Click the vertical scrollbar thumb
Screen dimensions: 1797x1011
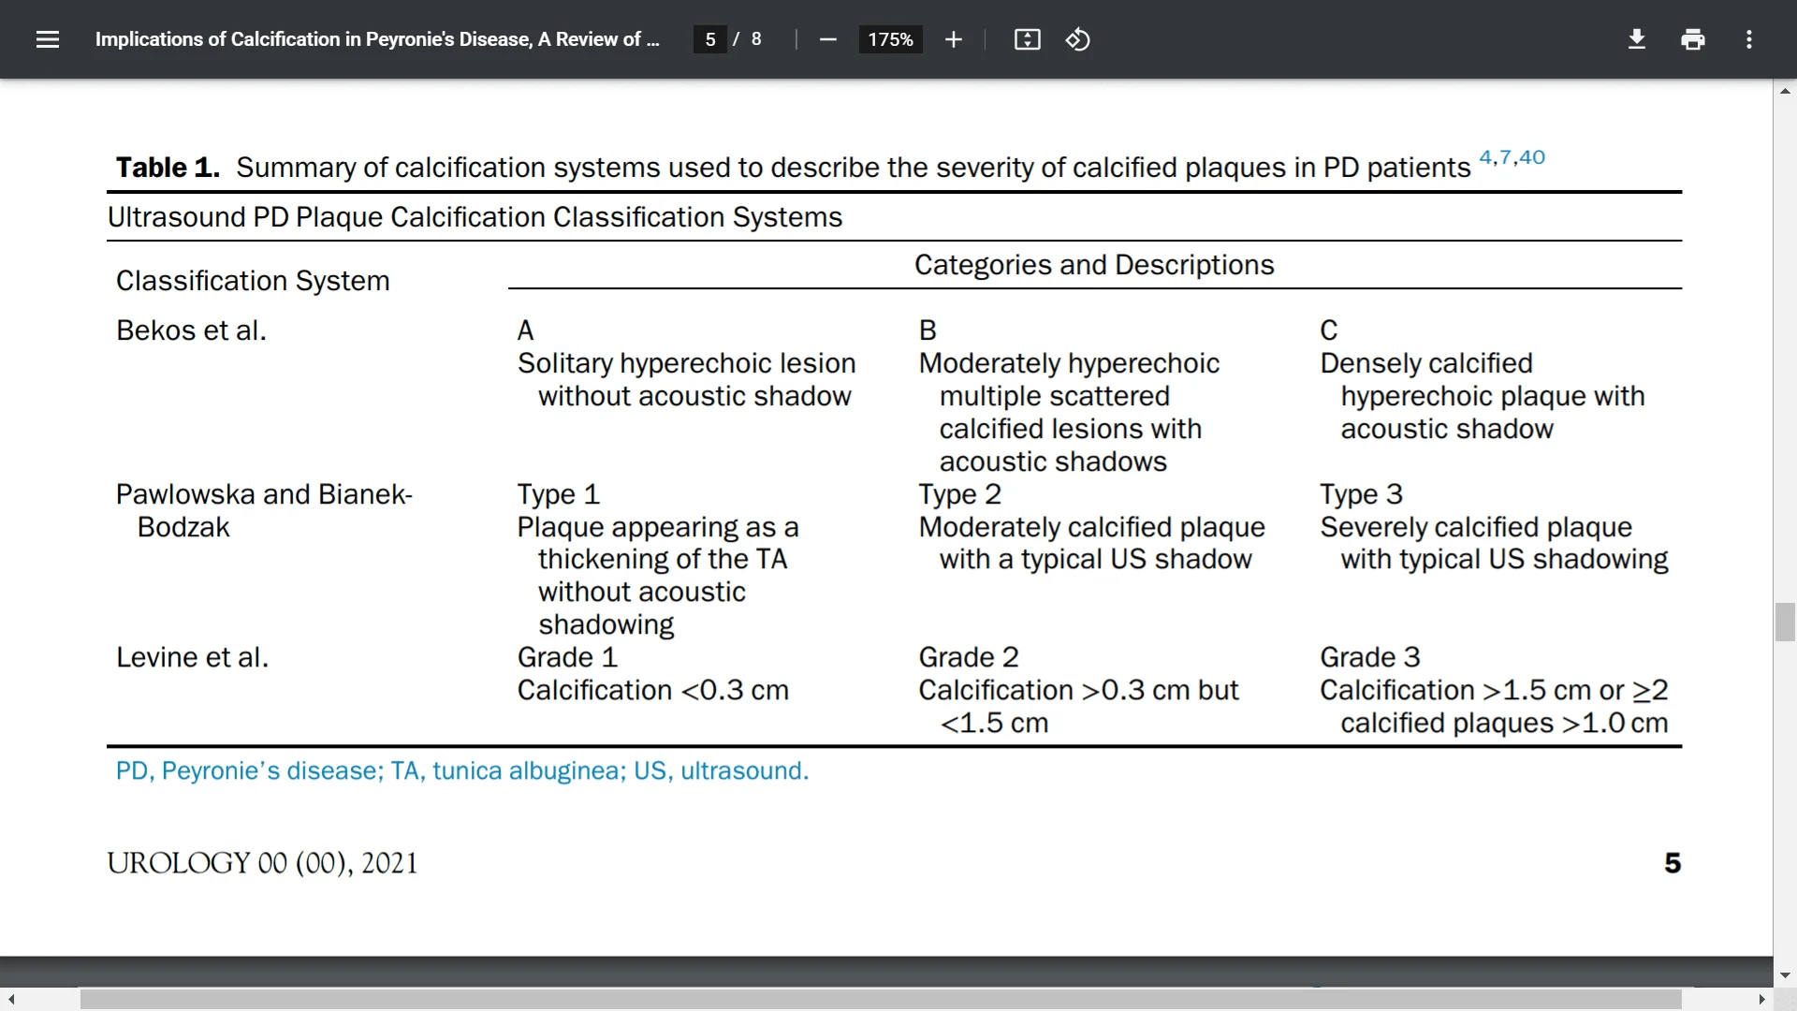tap(1785, 623)
